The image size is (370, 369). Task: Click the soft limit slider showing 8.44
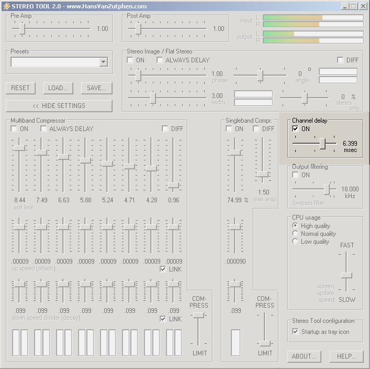click(x=19, y=148)
